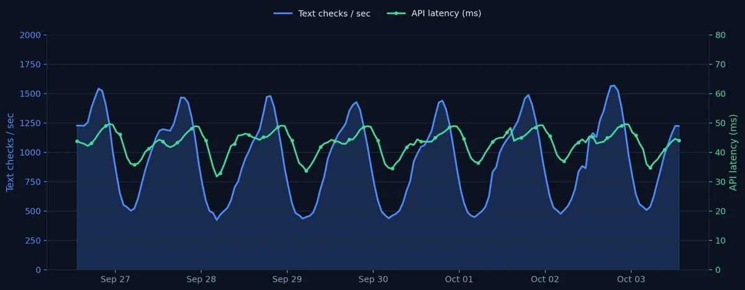Viewport: 745px width, 290px height.
Task: Click the left axis title Text checks / sec
Action: (11, 152)
